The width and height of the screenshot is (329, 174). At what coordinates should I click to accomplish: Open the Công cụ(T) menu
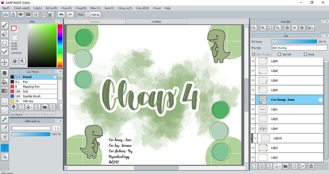pos(125,8)
